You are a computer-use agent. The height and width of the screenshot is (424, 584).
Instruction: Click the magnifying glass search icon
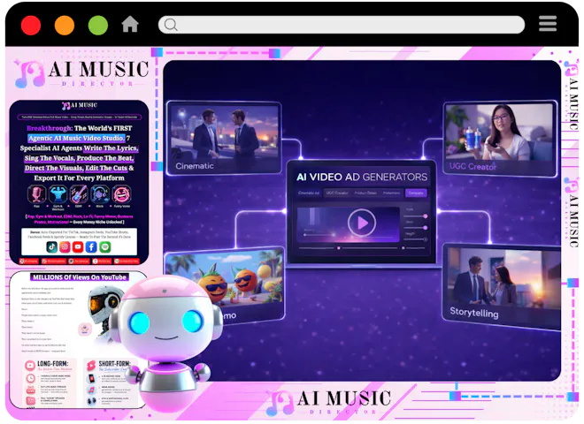(171, 25)
